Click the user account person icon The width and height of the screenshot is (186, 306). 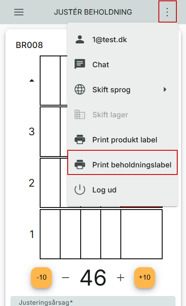point(80,39)
